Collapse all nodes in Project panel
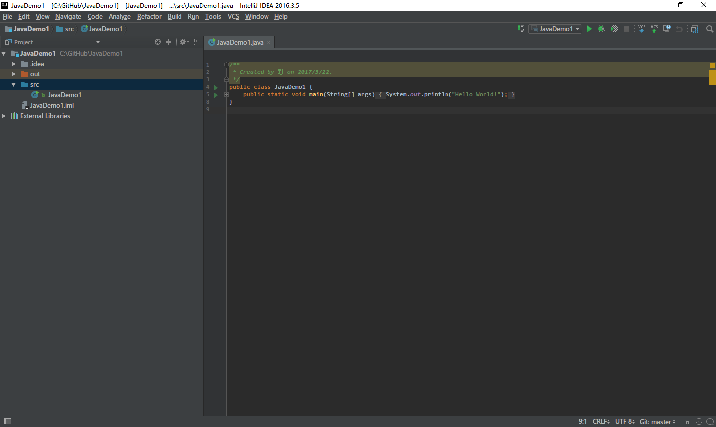This screenshot has height=427, width=716. pos(168,42)
